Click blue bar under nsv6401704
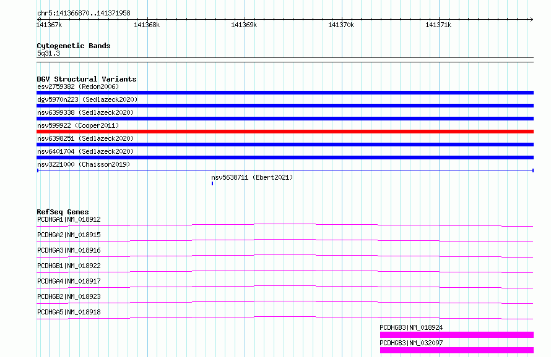The height and width of the screenshot is (357, 551). 285,157
